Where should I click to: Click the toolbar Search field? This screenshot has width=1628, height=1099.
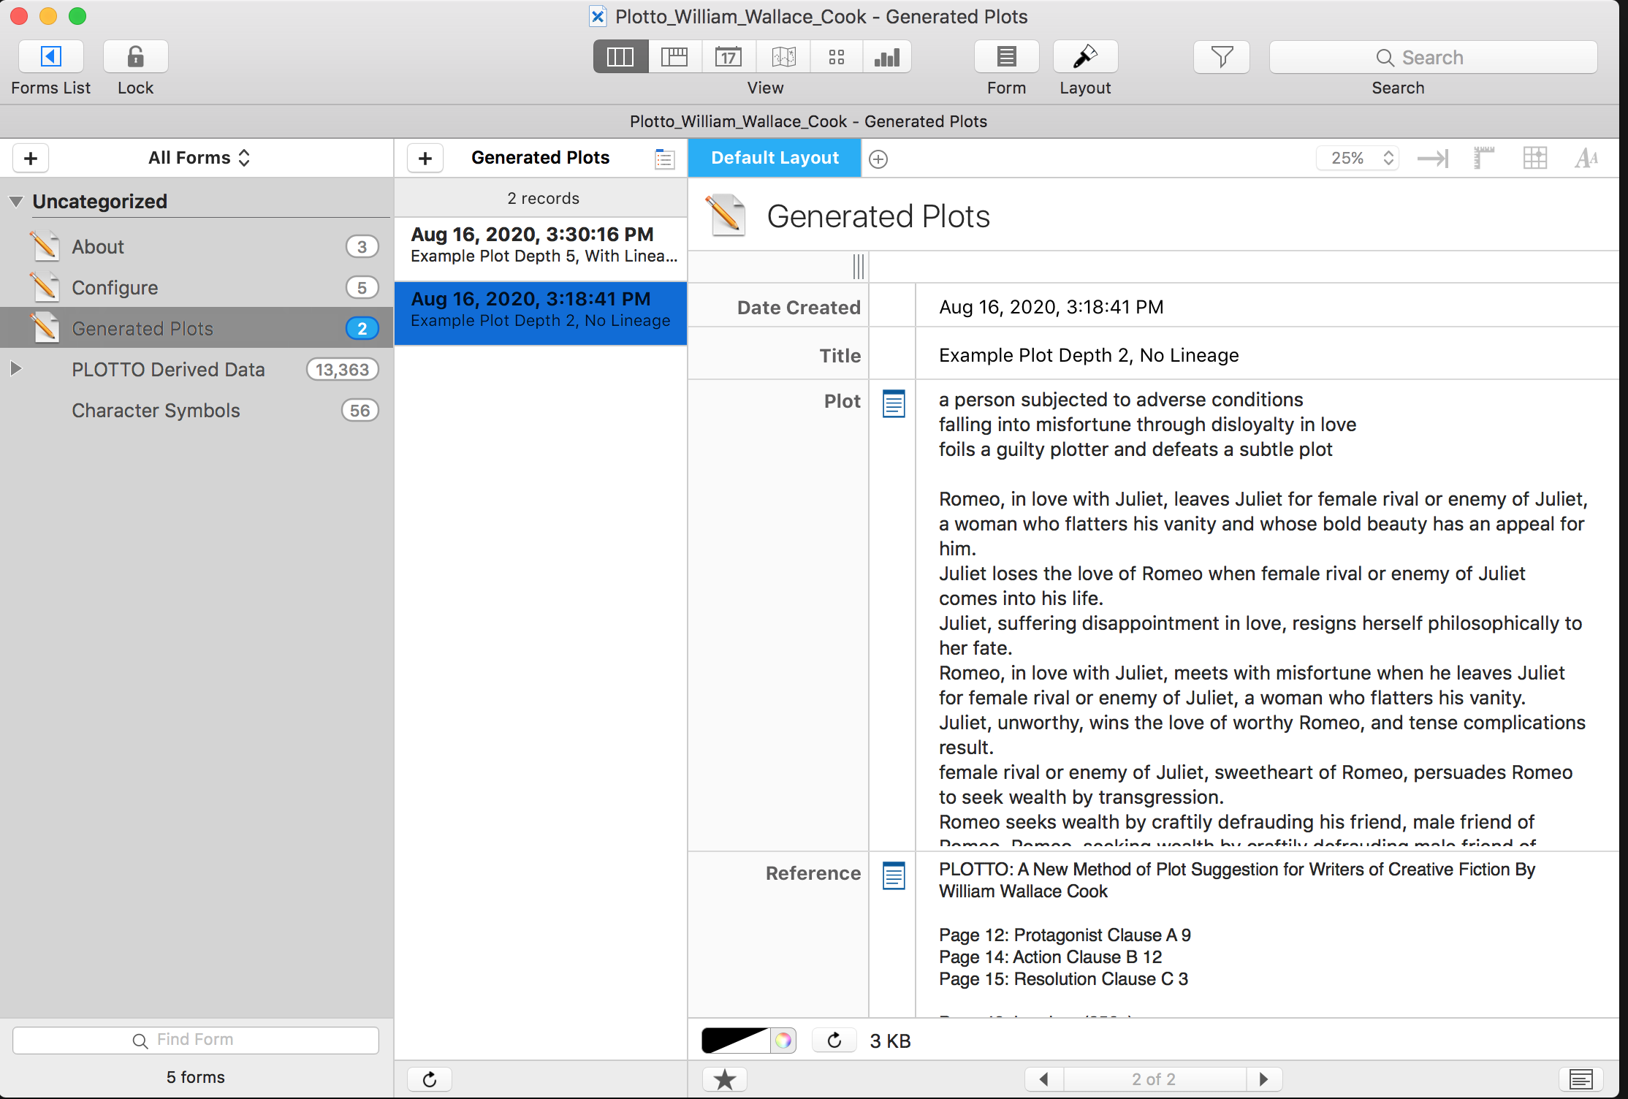click(x=1433, y=57)
